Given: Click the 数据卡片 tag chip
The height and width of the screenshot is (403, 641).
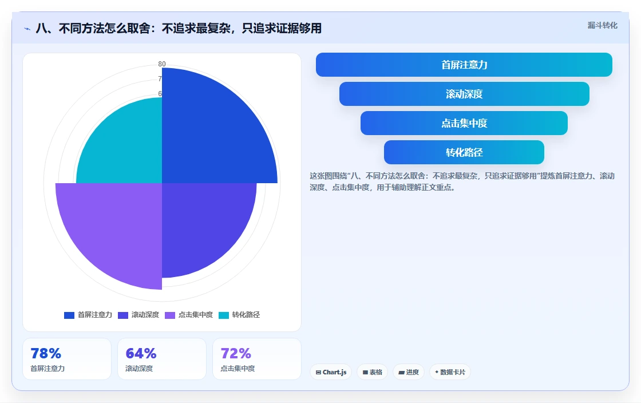Looking at the screenshot, I should (450, 372).
